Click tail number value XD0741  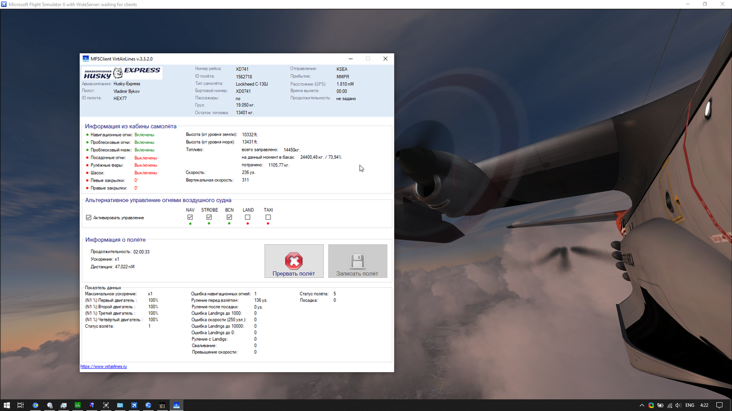click(x=244, y=91)
